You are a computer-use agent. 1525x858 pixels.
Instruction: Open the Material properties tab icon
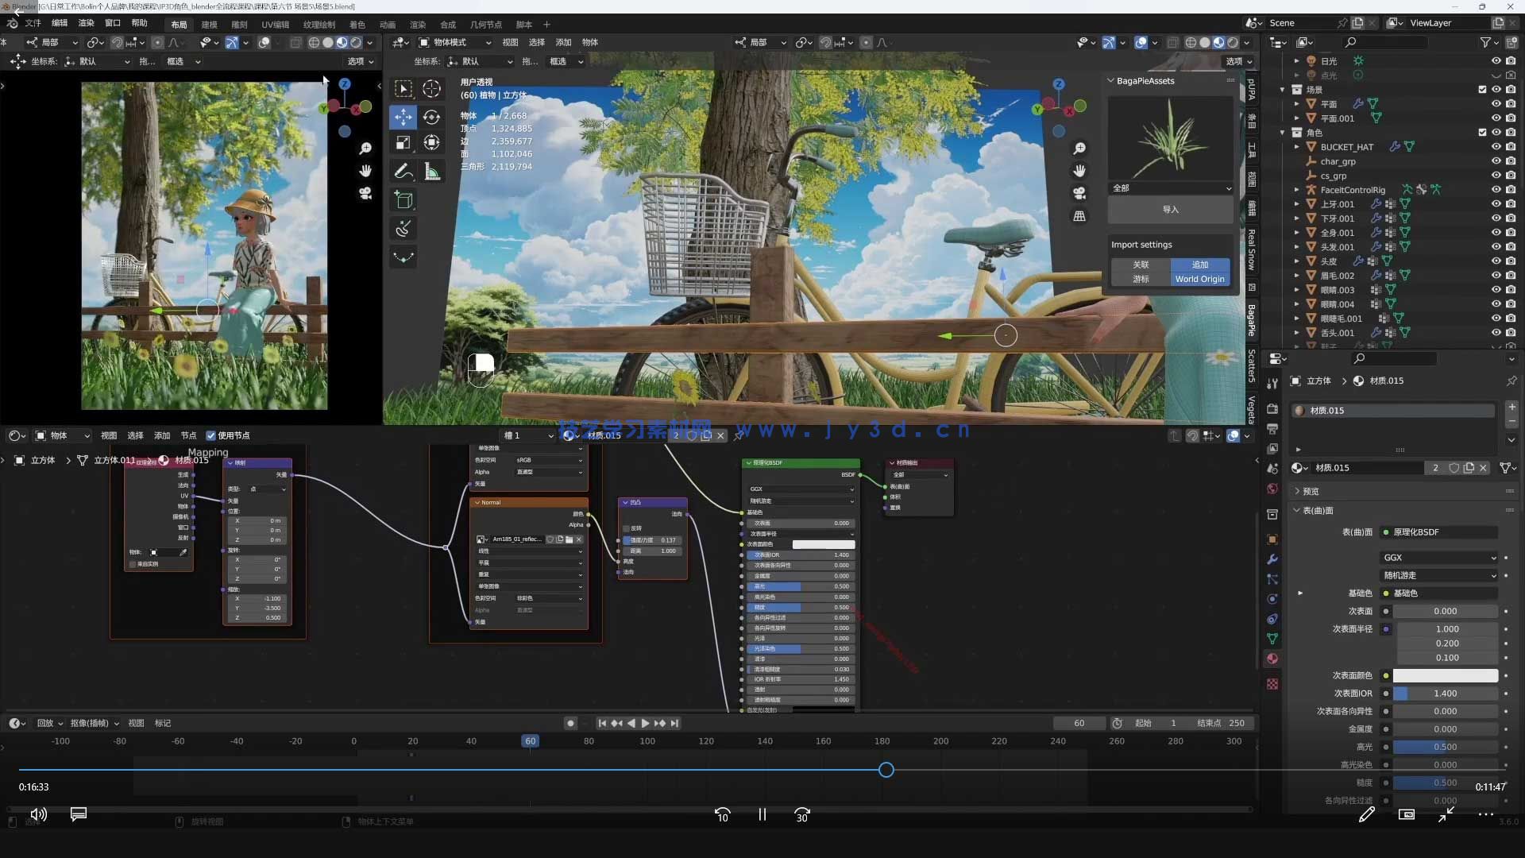tap(1272, 659)
